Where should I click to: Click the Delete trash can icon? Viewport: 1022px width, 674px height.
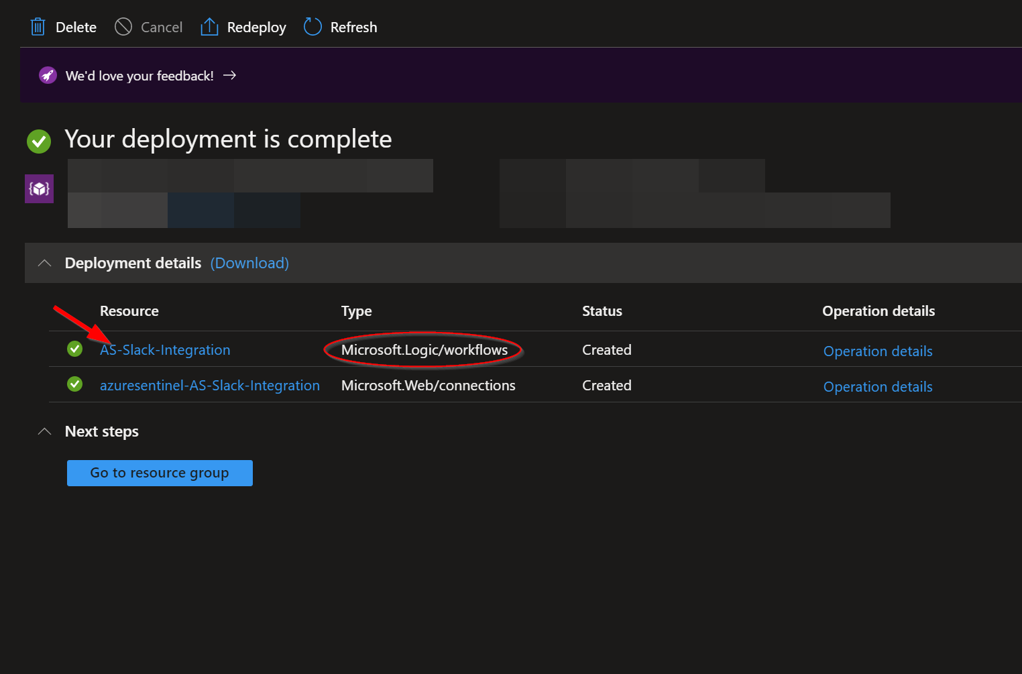(38, 27)
